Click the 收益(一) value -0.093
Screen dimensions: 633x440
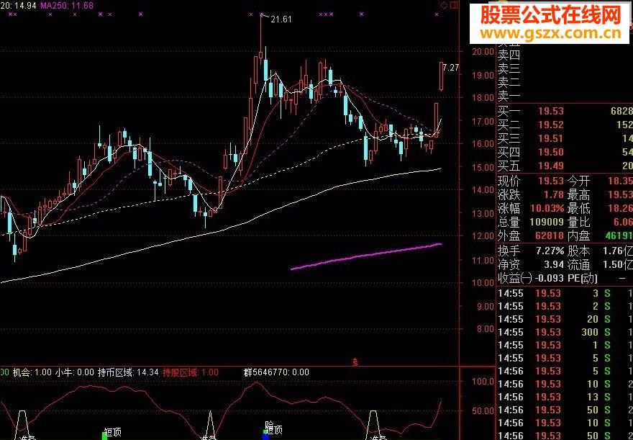point(548,279)
